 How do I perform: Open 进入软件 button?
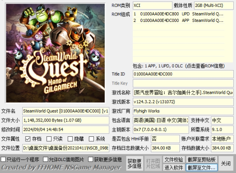(x=174, y=167)
